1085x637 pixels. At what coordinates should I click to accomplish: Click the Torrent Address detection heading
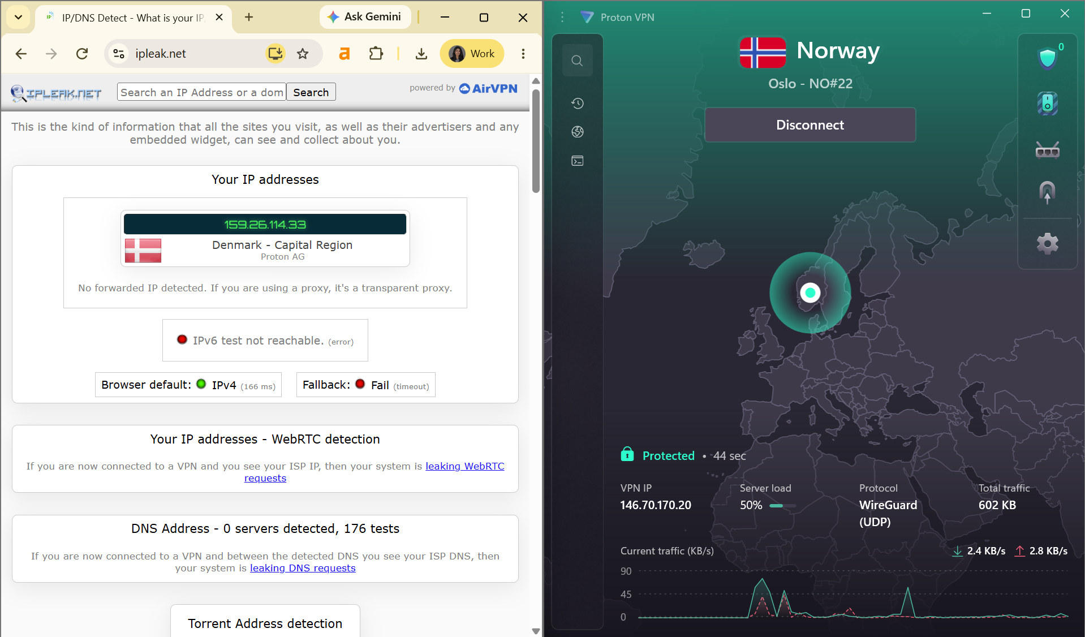coord(265,623)
